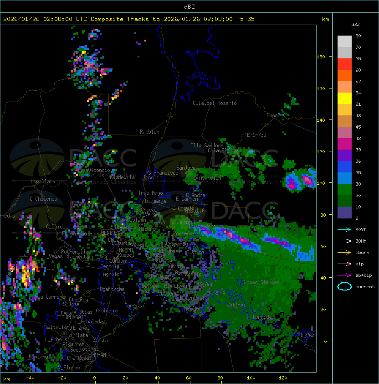Click the 'E_Carmen' map label
379x384 pixels.
coord(187,199)
